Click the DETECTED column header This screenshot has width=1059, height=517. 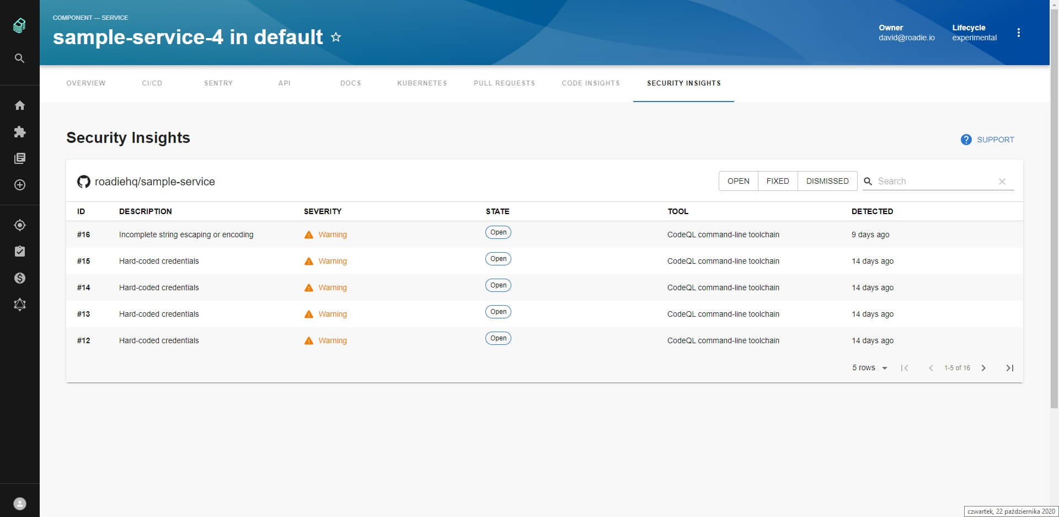pos(872,211)
